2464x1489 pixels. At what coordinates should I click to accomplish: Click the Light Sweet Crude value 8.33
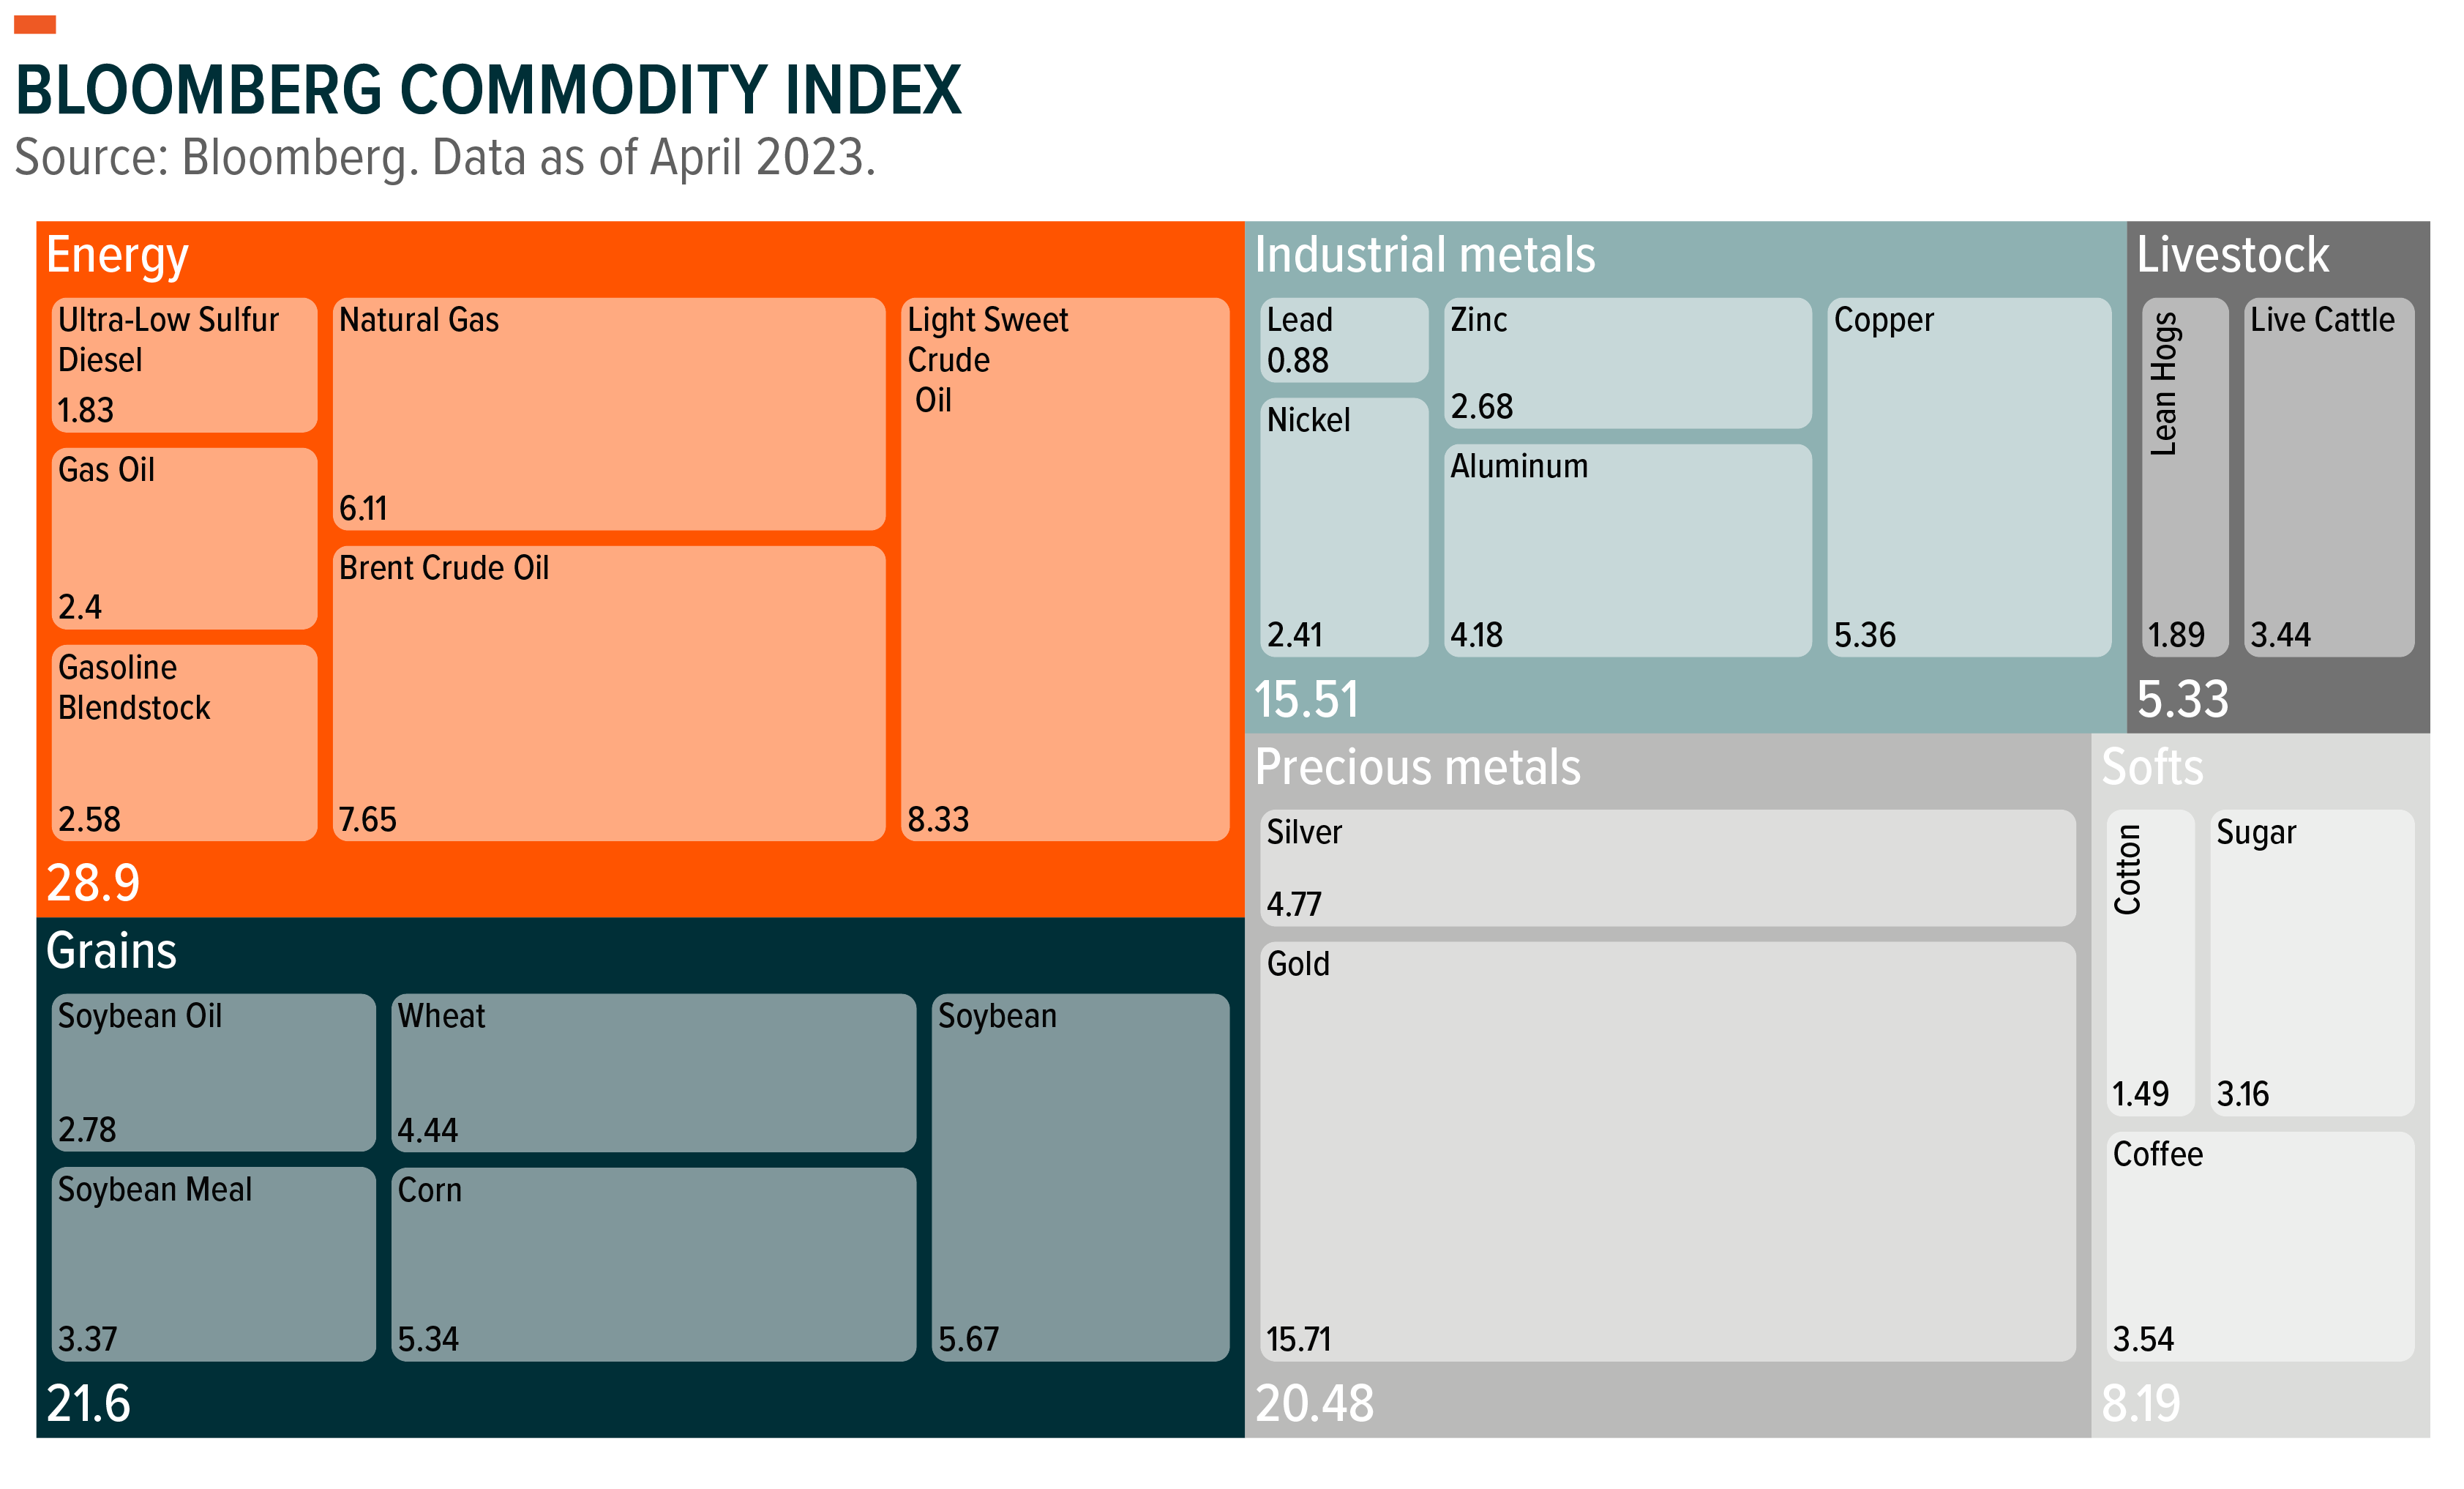(x=937, y=820)
